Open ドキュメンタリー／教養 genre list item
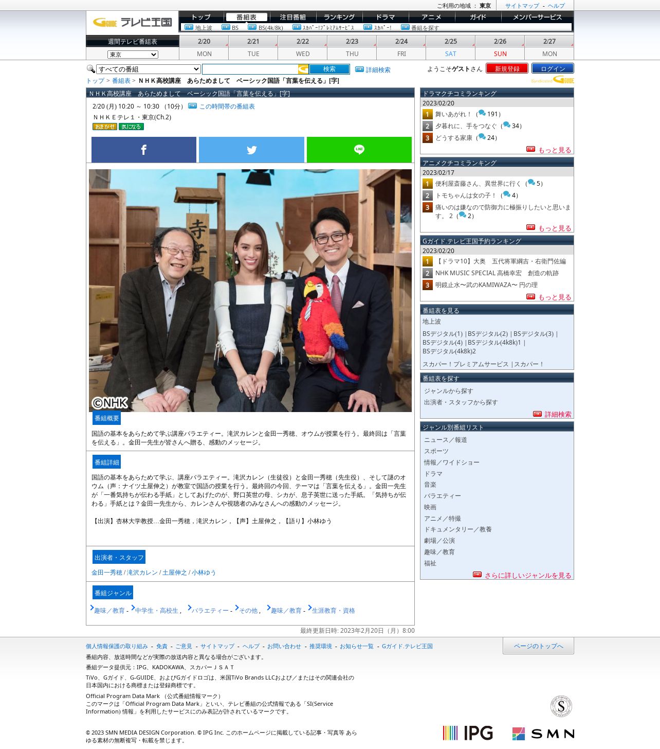The width and height of the screenshot is (660, 749). click(x=458, y=529)
